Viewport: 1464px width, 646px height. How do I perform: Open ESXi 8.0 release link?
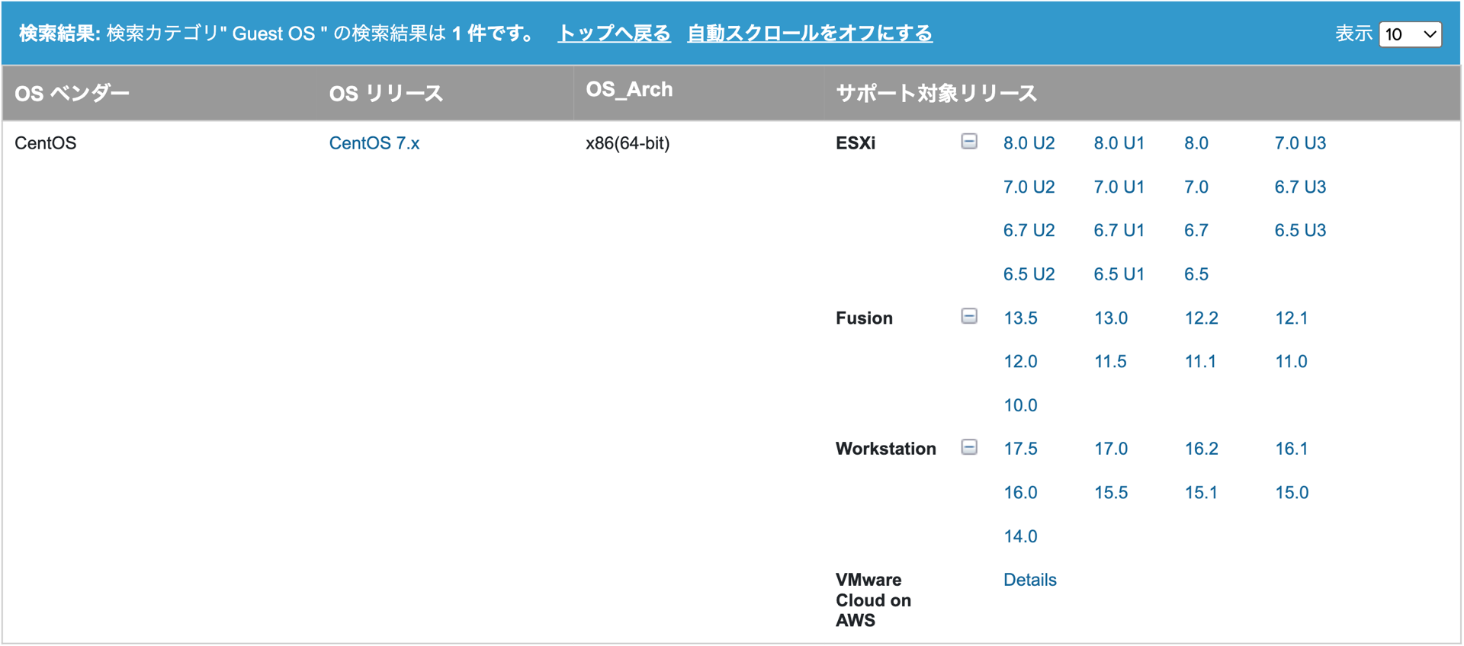[1196, 143]
